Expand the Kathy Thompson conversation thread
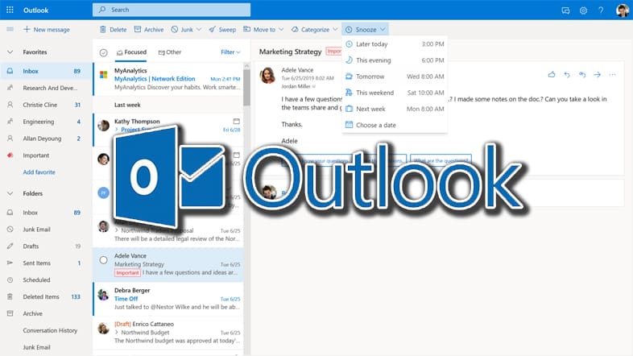This screenshot has height=356, width=633. tap(117, 130)
